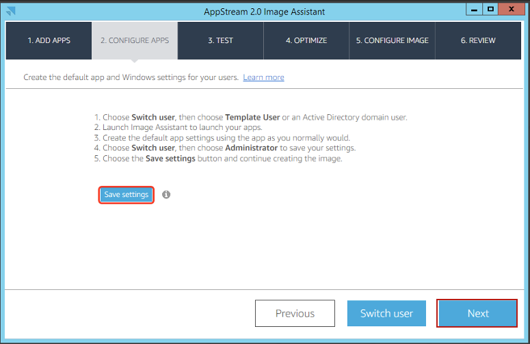Minimize the Image Assistant window
Screen dimensions: 530x344
tap(474, 9)
